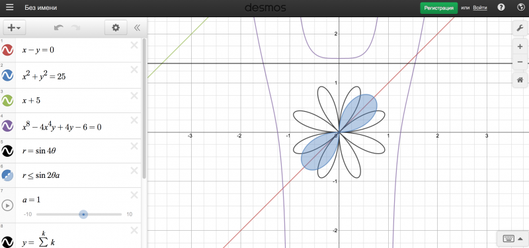The height and width of the screenshot is (248, 529).
Task: Edit the expression x + 5
Action: pyautogui.click(x=31, y=101)
